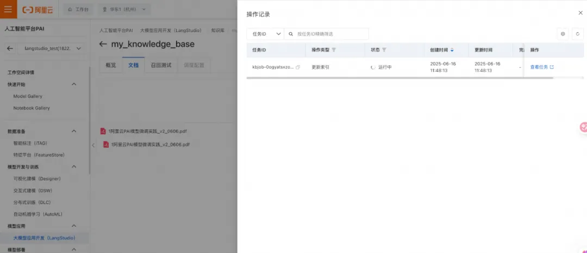Sort by 创建时间 arrow icon
Image resolution: width=587 pixels, height=253 pixels.
pos(452,50)
